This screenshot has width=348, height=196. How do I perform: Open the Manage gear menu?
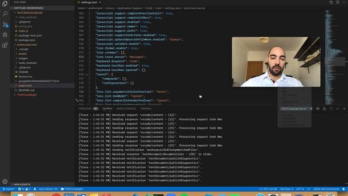(x=5, y=181)
